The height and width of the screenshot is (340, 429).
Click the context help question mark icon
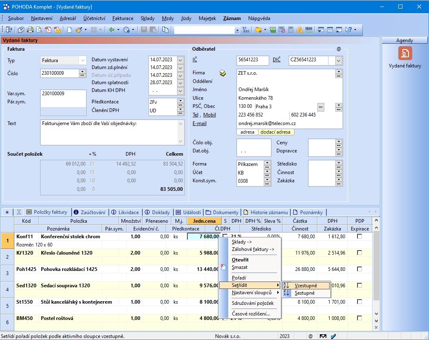pos(348,29)
